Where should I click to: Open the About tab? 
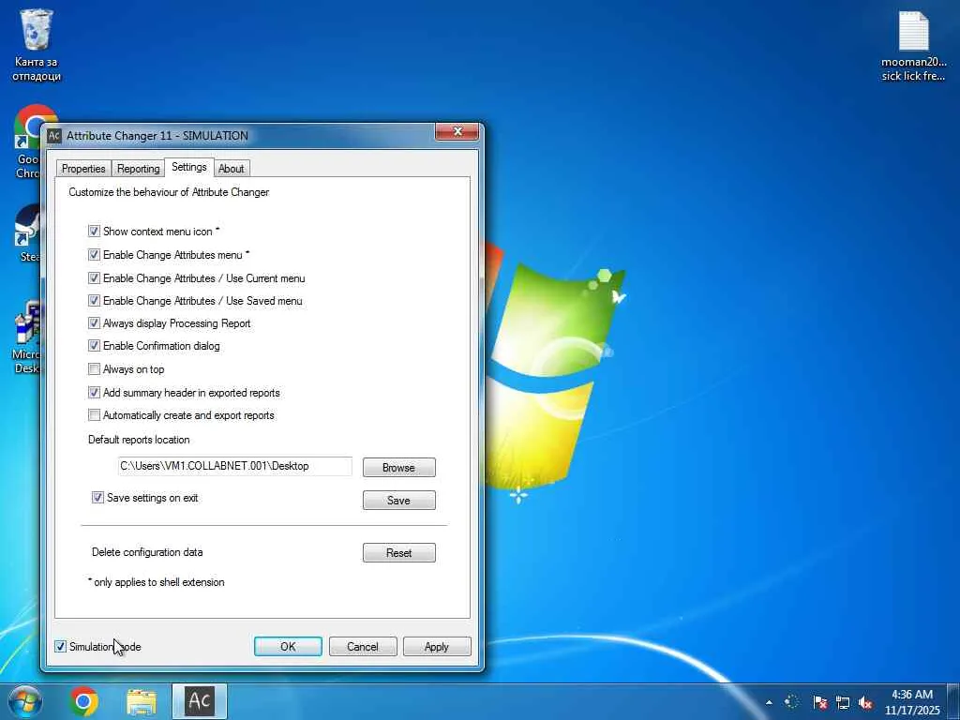point(232,169)
